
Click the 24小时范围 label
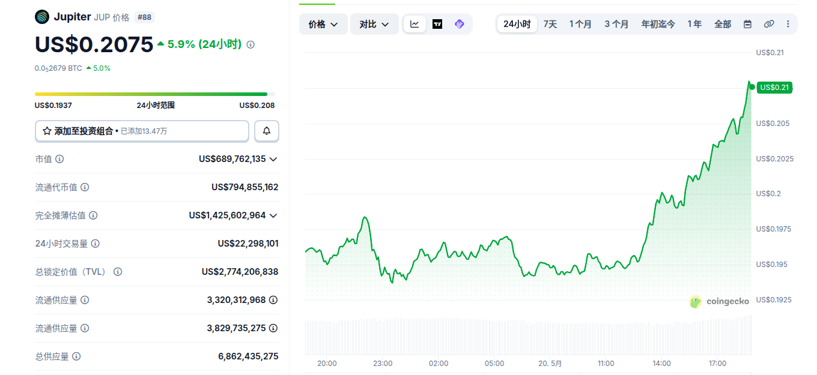click(x=156, y=106)
